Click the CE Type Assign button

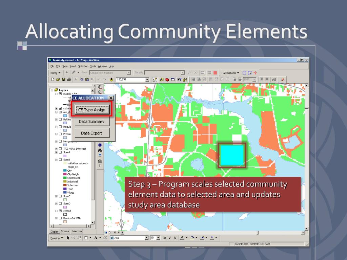tap(91, 110)
